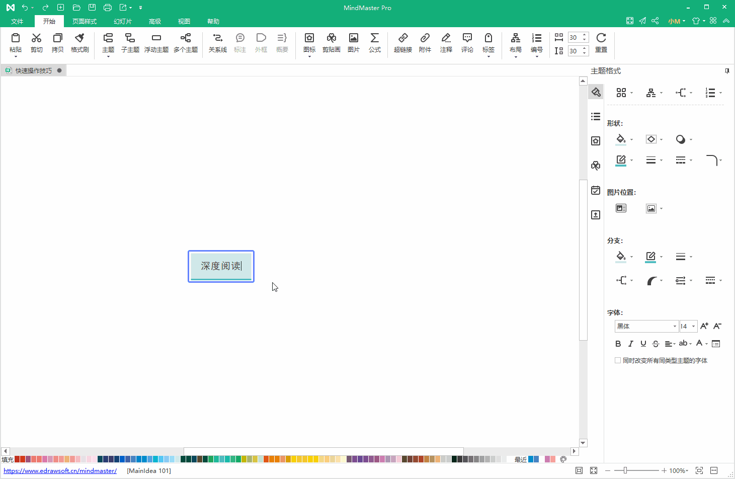Image resolution: width=735 pixels, height=479 pixels.
Task: Enable 同时改变所有同类型主题的字体 checkbox
Action: point(618,360)
